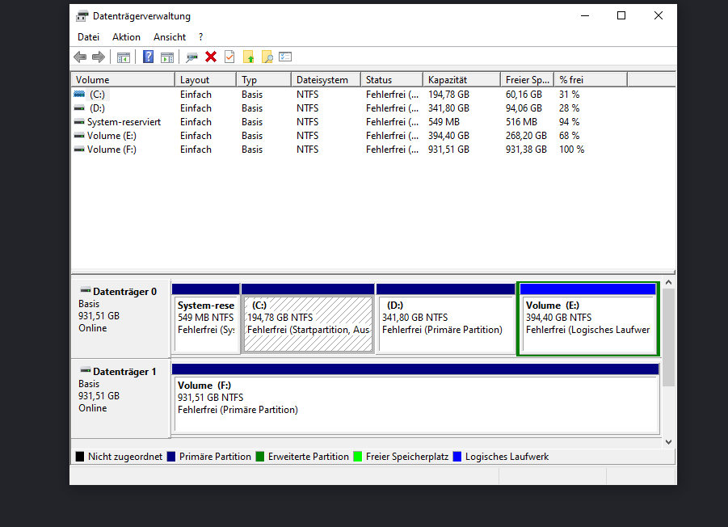The image size is (728, 527).
Task: Open the ? help menu
Action: pos(200,37)
